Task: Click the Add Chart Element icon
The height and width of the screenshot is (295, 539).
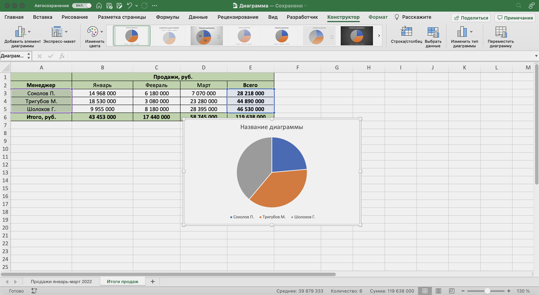Action: tap(20, 33)
